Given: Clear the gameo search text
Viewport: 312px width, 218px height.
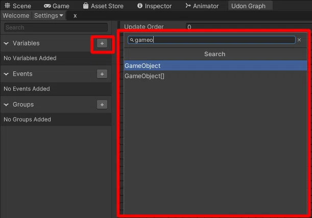Looking at the screenshot, I should (299, 40).
